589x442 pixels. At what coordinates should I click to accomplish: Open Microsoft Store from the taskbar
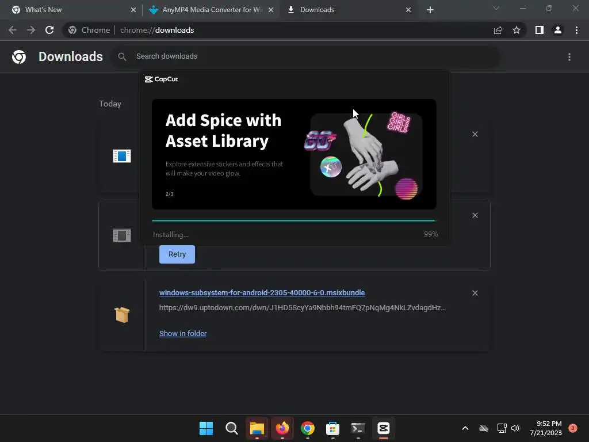click(x=332, y=428)
